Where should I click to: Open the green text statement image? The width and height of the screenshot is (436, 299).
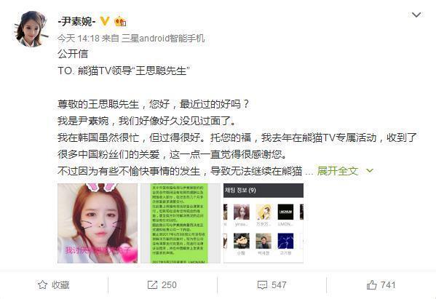181,223
